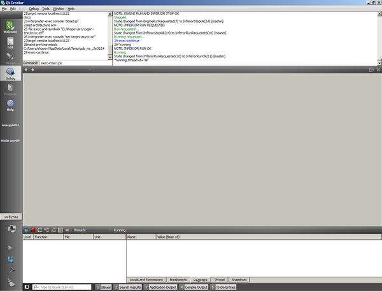
Task: Switch to Design mode
Action: pos(10,58)
